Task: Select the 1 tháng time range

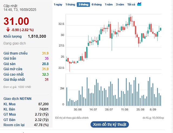Action: click(x=70, y=5)
